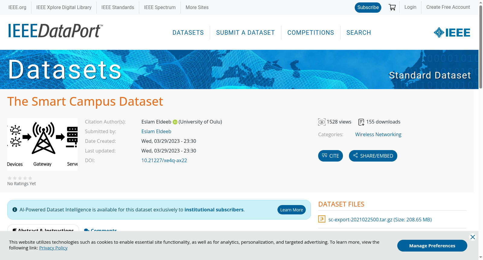Screen dimensions: 483x260
Task: Visit IEEE Standards site
Action: pyautogui.click(x=118, y=7)
